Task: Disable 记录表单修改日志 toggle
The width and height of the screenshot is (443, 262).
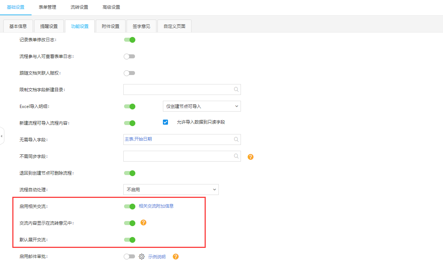Action: tap(130, 40)
